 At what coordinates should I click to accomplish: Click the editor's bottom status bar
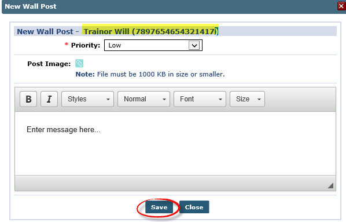[x=175, y=183]
